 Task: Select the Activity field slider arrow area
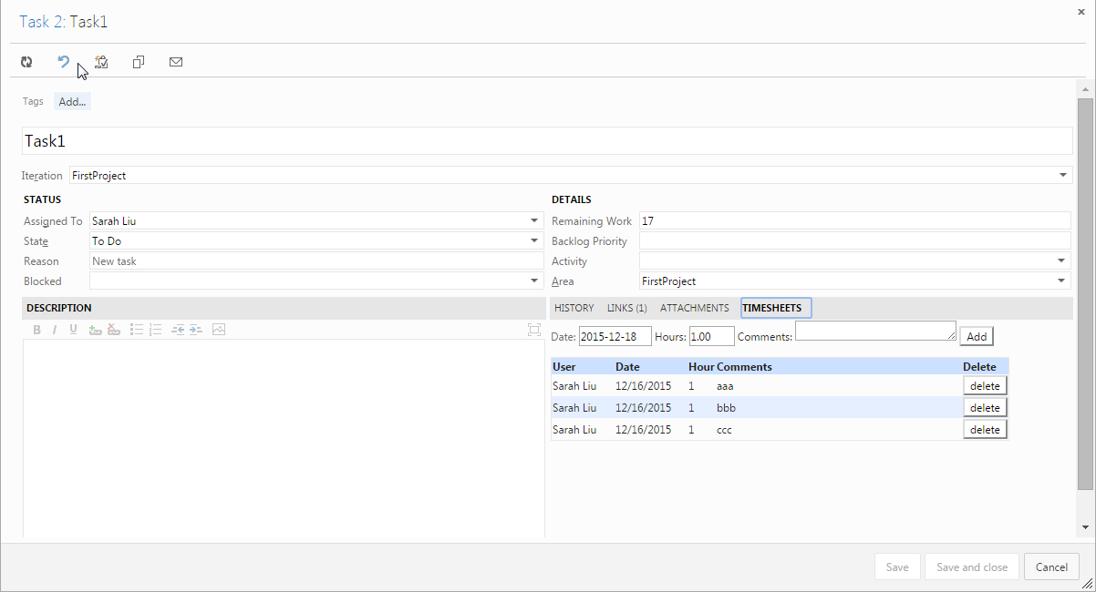click(1060, 260)
